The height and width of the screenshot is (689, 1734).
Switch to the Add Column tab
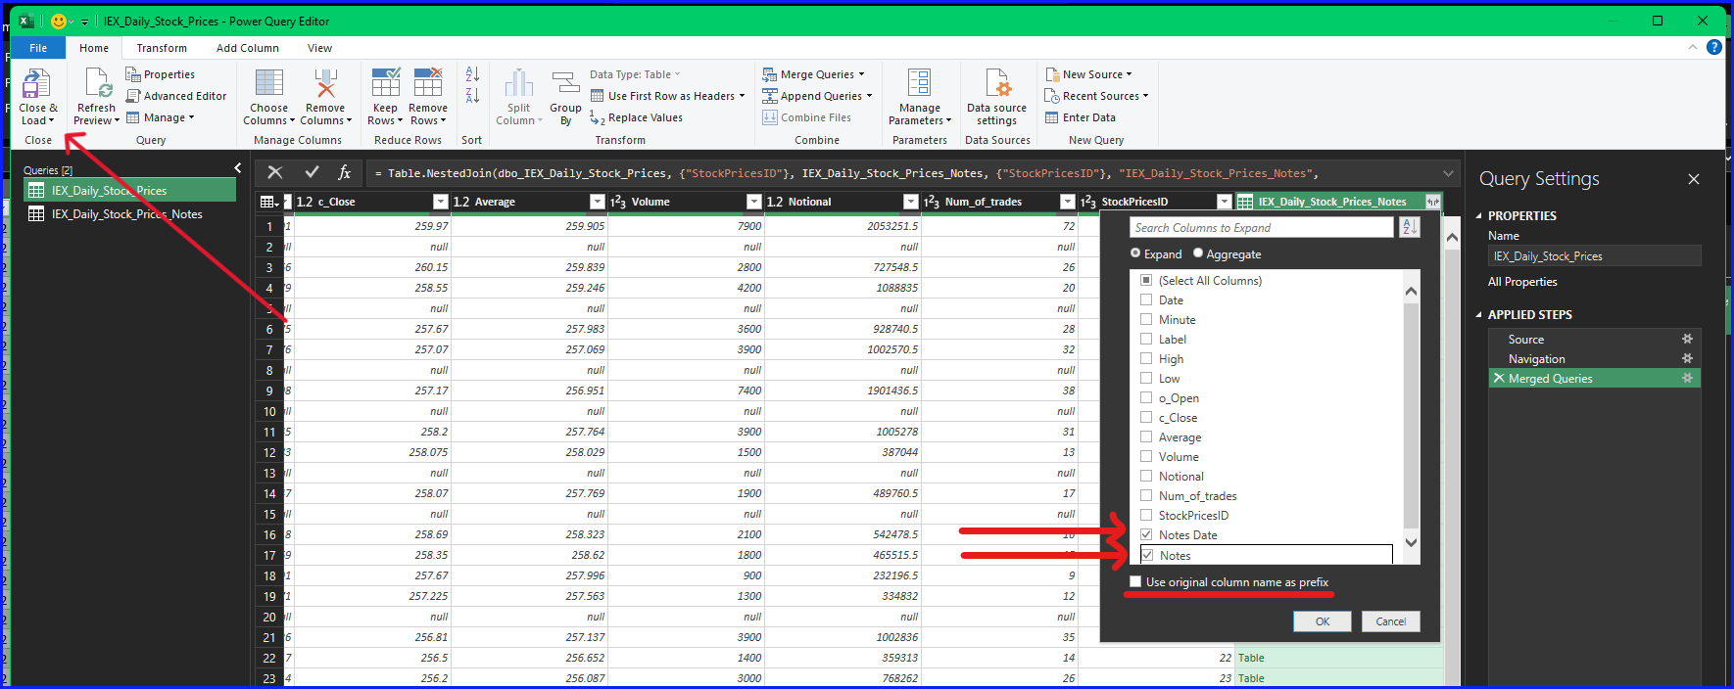248,48
